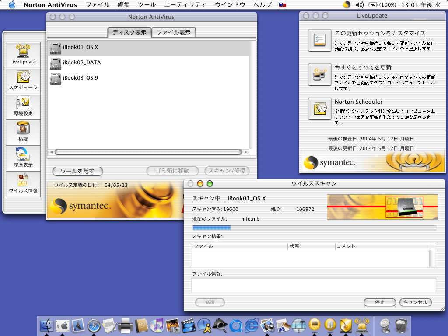This screenshot has width=448, height=336.
Task: Click the Norton Scheduler heading in LiveUpdate
Action: pos(358,101)
